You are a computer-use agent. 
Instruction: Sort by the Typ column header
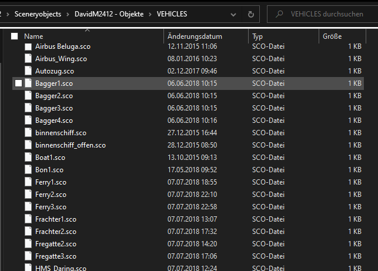tap(257, 36)
